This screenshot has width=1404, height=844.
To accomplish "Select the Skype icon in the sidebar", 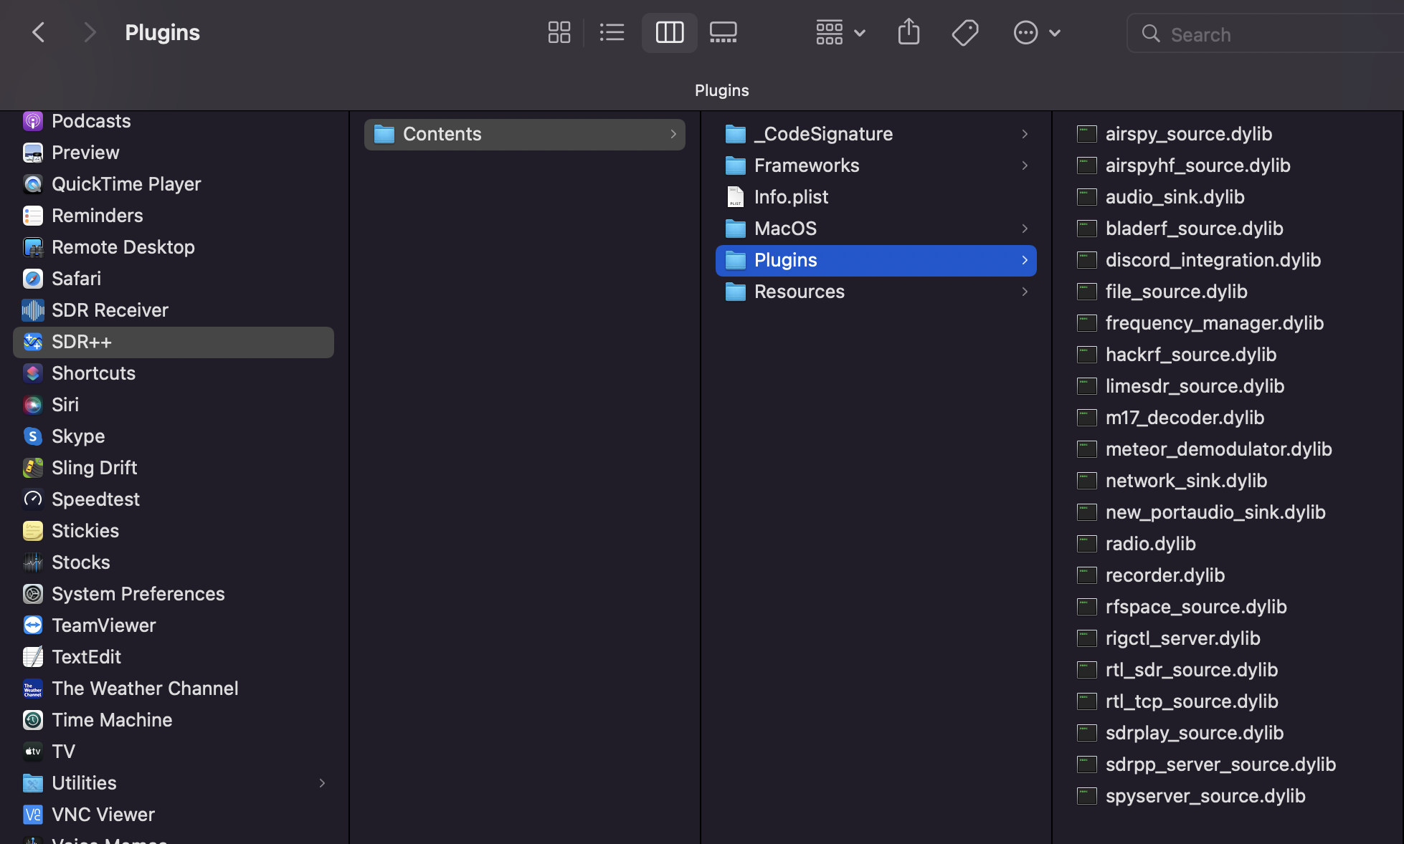I will pos(33,436).
